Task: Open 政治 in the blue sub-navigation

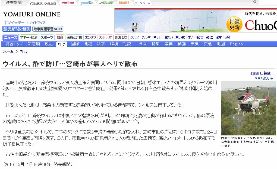Action: (49, 44)
